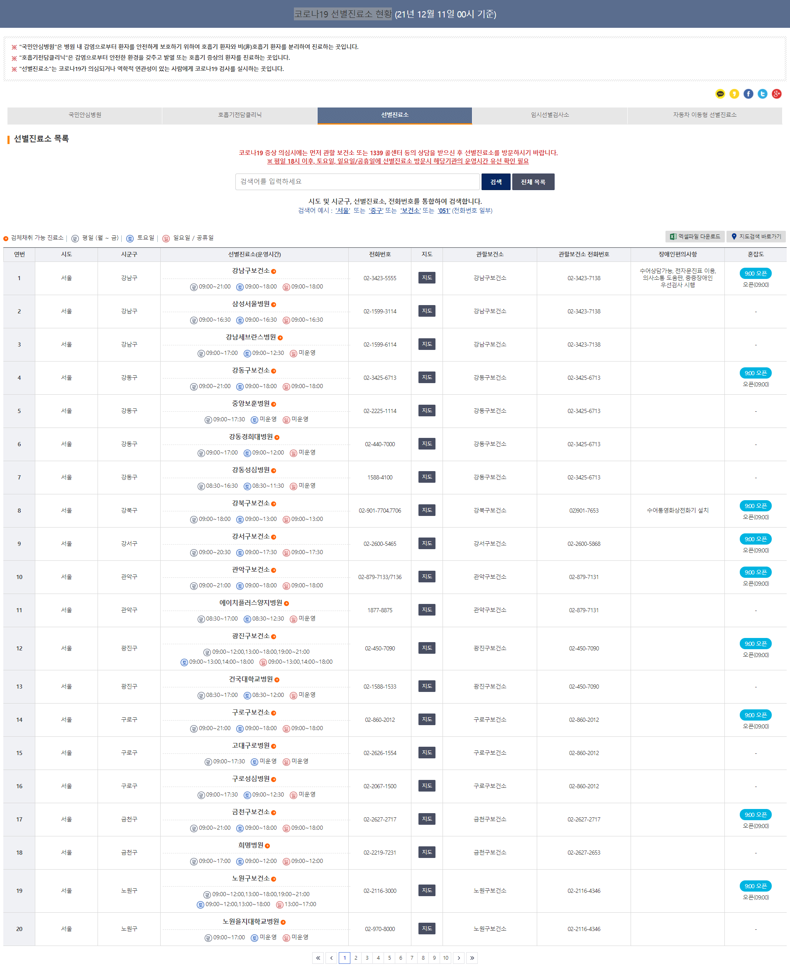Viewport: 790px width, 980px height.
Task: Click the 9:00 오픈 badge for 구로구보건소
Action: click(756, 715)
